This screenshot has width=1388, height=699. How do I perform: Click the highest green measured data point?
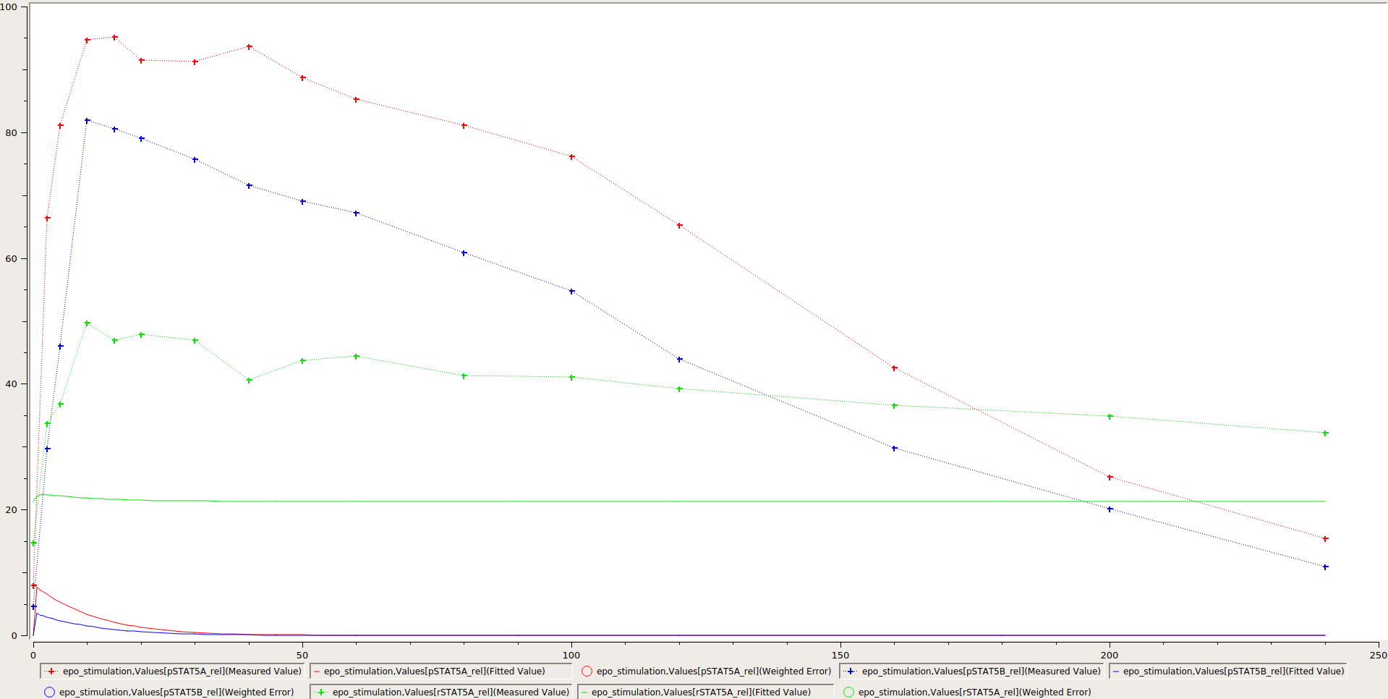pyautogui.click(x=88, y=323)
